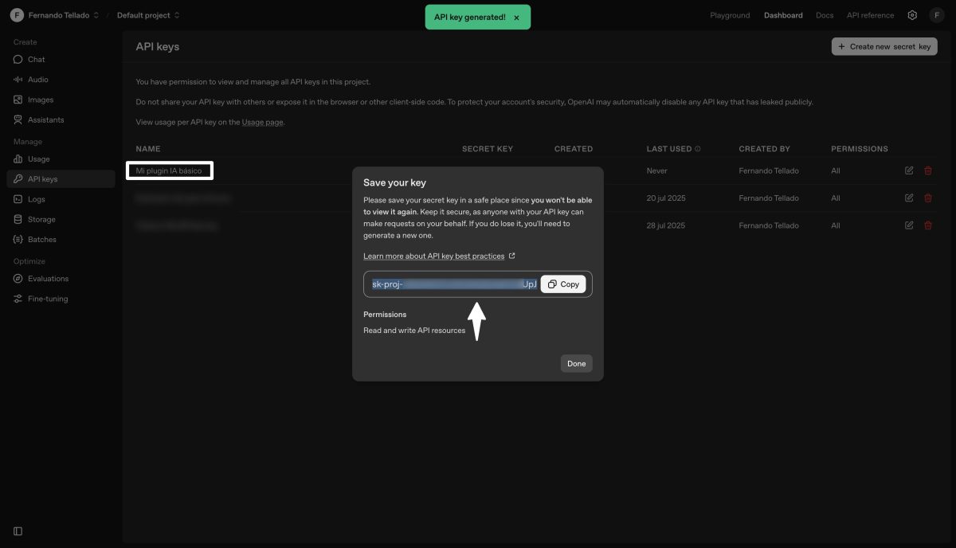
Task: Open the settings gear in the top bar
Action: (x=911, y=14)
